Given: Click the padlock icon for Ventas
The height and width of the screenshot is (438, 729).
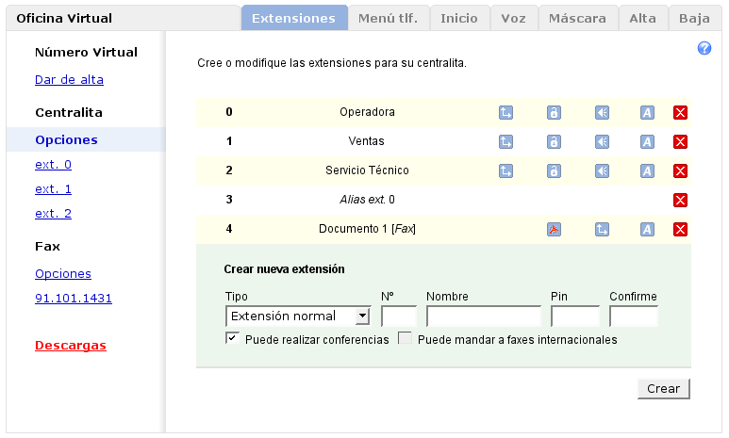Looking at the screenshot, I should click(554, 142).
